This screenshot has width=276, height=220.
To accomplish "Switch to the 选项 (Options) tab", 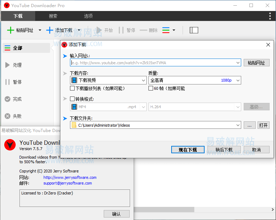I will [x=88, y=16].
